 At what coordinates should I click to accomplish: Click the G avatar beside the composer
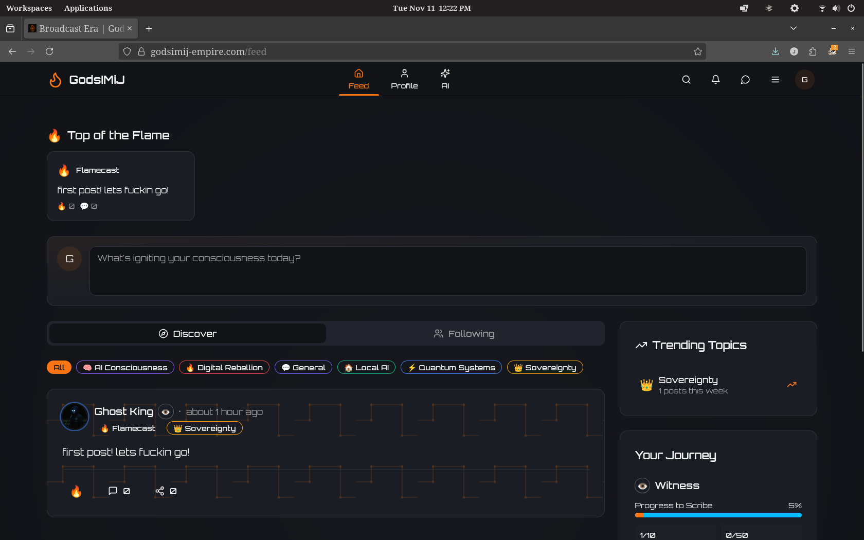pyautogui.click(x=69, y=259)
